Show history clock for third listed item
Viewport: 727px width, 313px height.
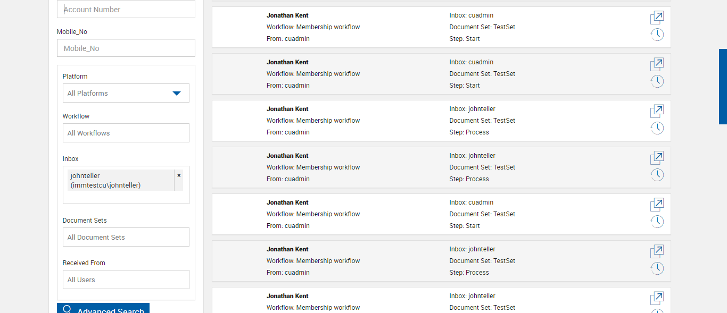[657, 128]
